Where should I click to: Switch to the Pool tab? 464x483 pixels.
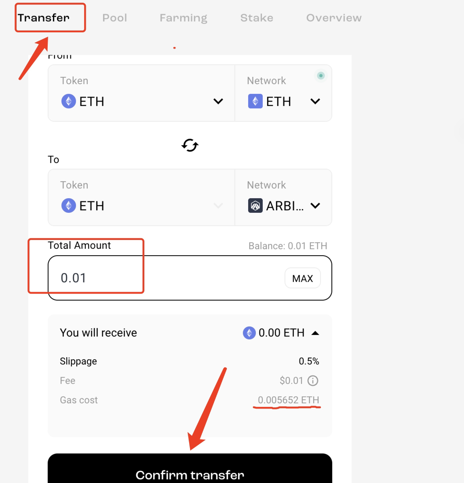point(114,18)
